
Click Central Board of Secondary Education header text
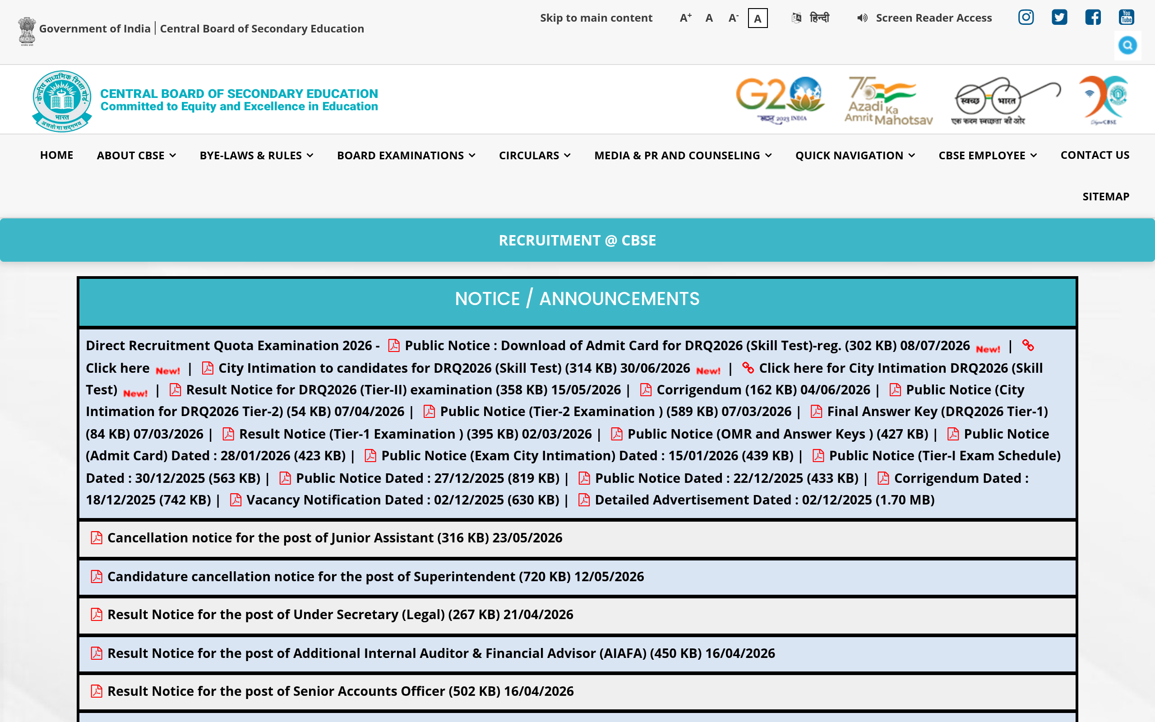point(262,28)
